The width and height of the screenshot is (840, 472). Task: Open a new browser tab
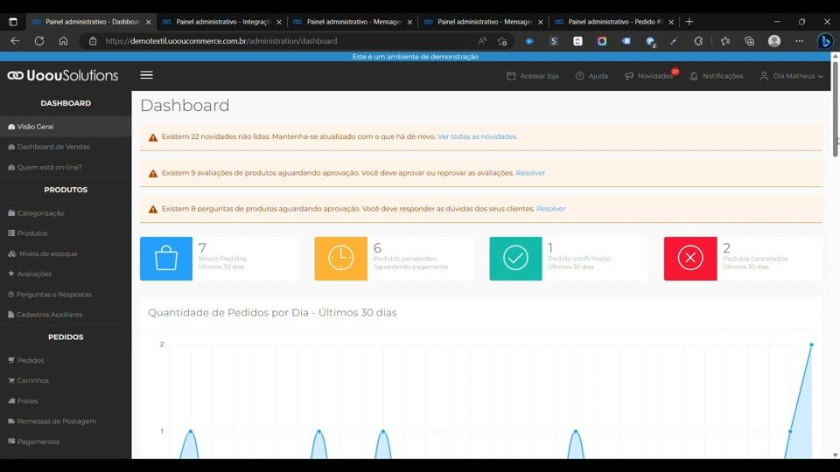[689, 22]
